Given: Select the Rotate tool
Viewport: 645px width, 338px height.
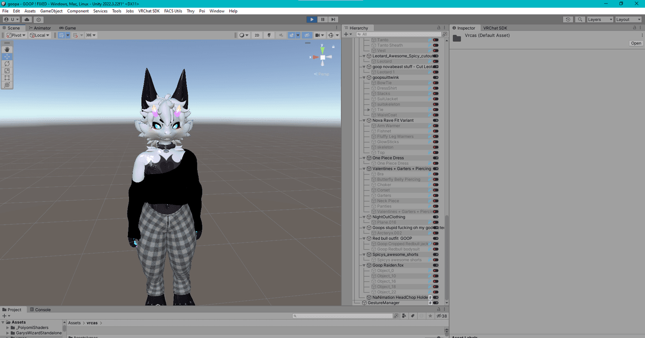Looking at the screenshot, I should [7, 64].
